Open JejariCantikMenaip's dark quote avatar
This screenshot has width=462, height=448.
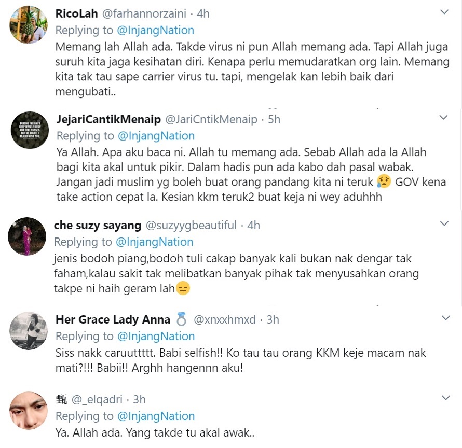pos(30,130)
